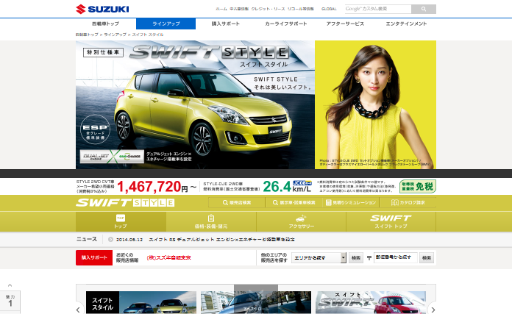512x314 pixels.
Task: Click the Google custom search field
Action: 378,9
